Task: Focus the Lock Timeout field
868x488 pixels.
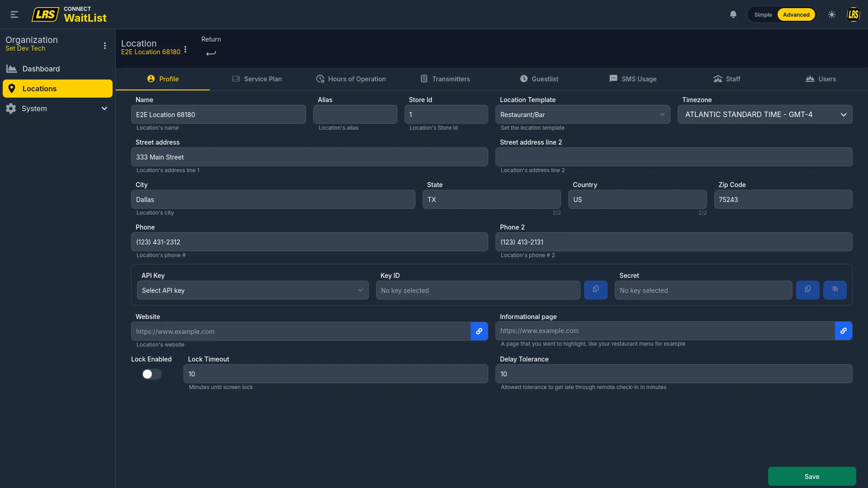Action: [x=335, y=374]
